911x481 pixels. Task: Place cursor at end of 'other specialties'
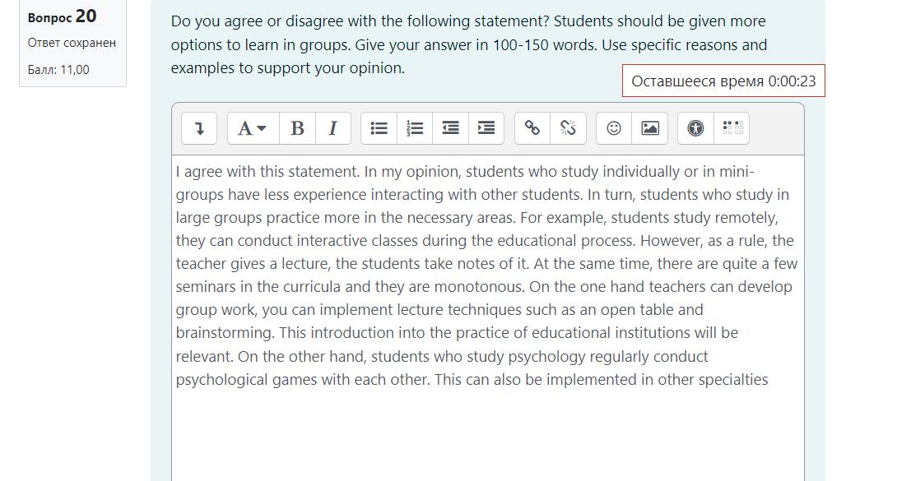click(769, 380)
